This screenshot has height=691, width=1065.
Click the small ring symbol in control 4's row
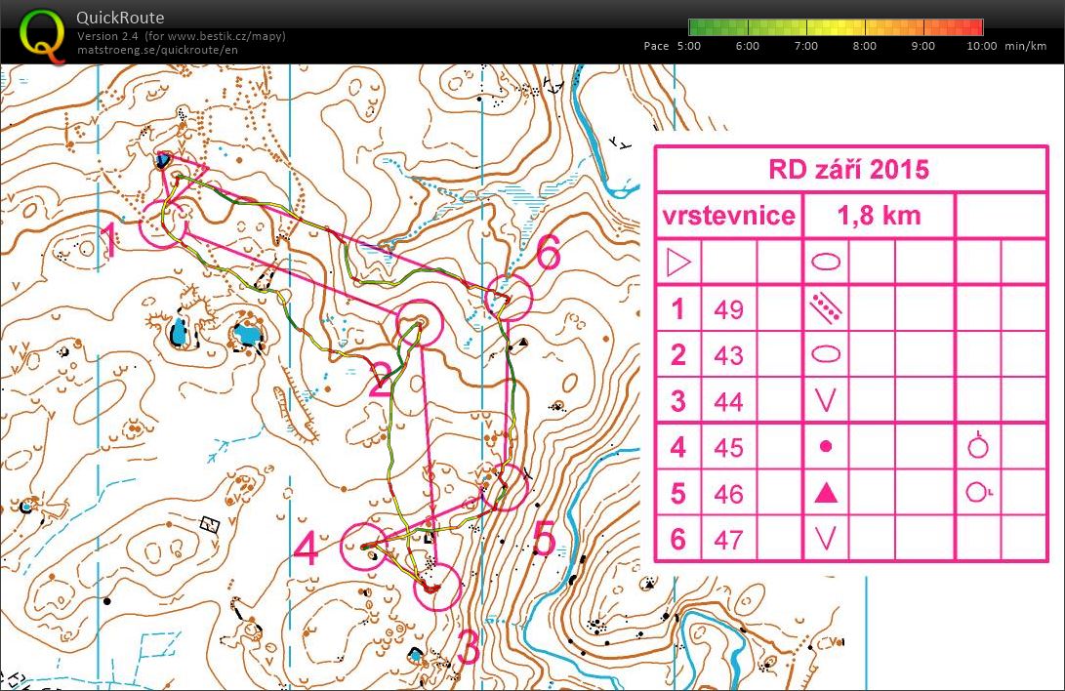(977, 446)
